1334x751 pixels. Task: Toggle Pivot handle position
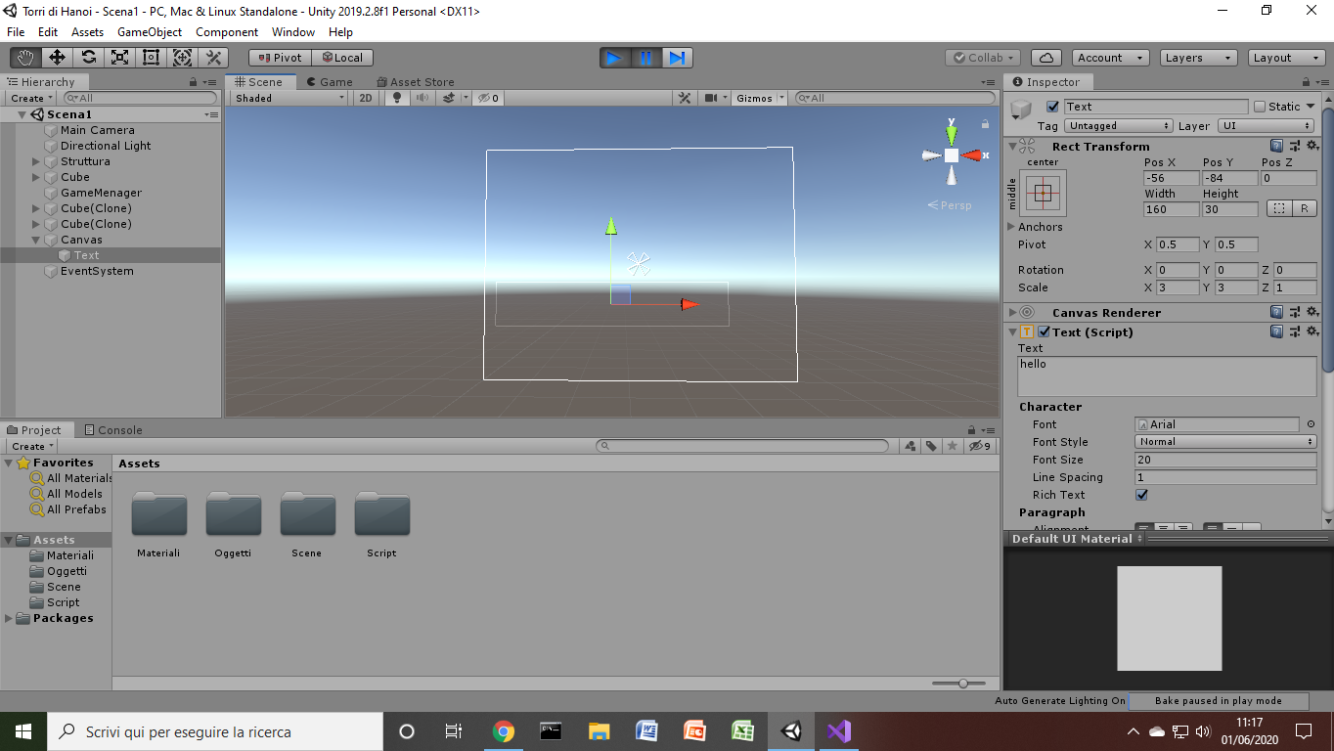(x=280, y=58)
